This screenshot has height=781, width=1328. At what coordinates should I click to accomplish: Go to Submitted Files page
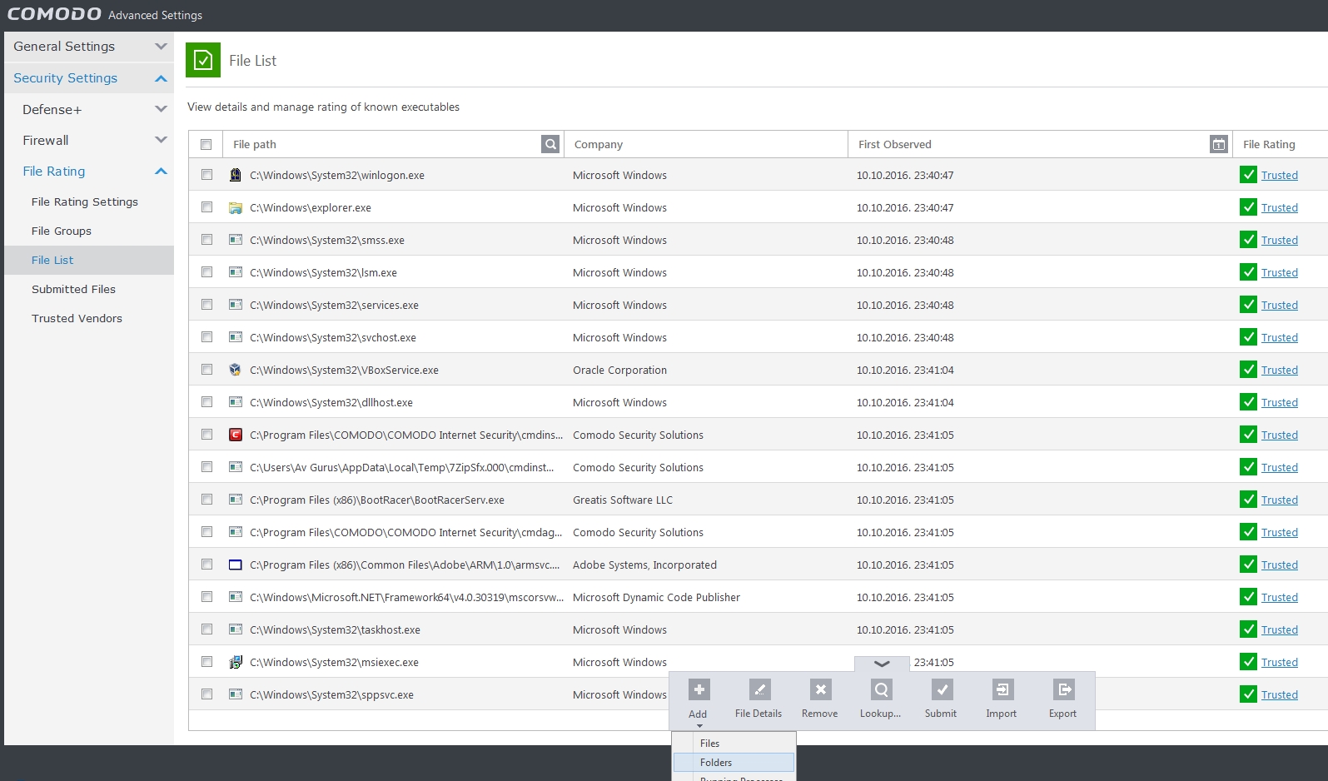point(73,289)
